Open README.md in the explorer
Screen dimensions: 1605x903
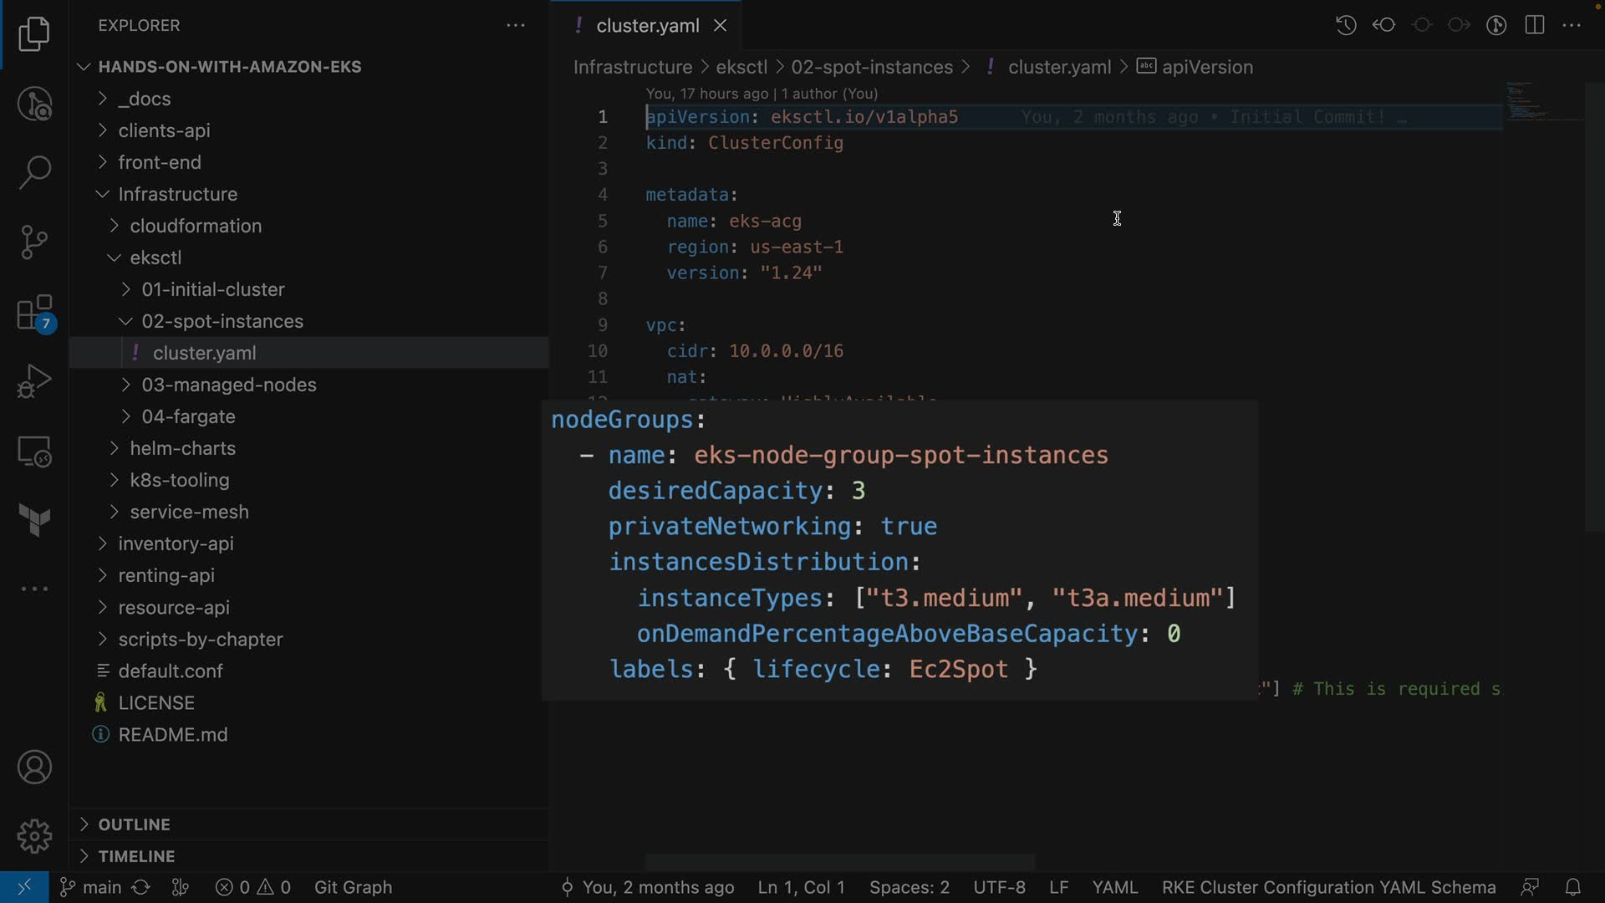(172, 734)
